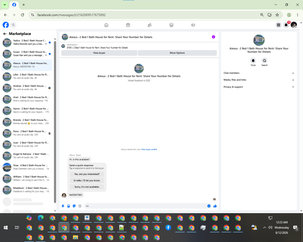303x242 pixels.
Task: Open Yadira conversation
Action: [x=27, y=42]
